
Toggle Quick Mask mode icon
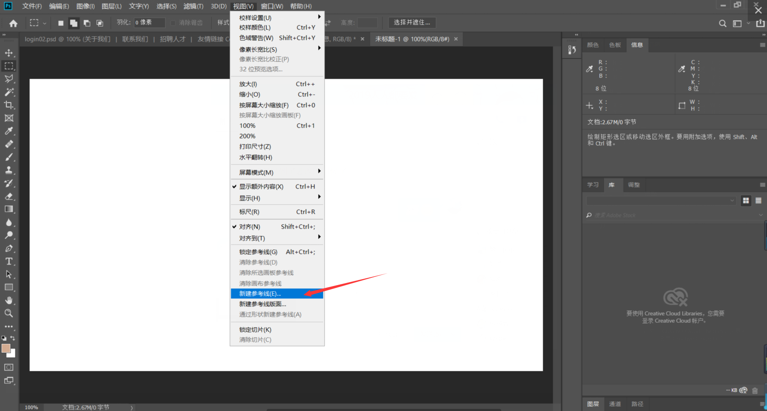(9, 367)
